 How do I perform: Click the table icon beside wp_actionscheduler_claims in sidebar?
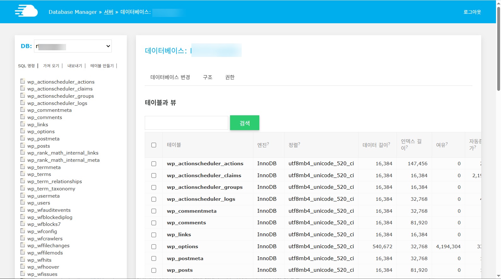(x=23, y=88)
